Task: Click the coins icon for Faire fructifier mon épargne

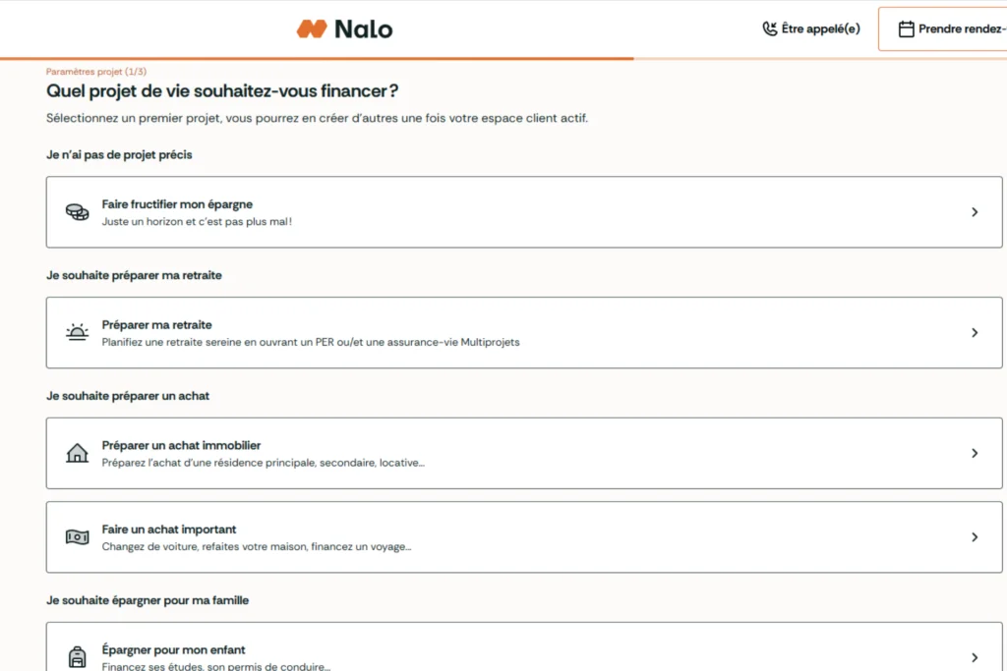Action: tap(77, 211)
